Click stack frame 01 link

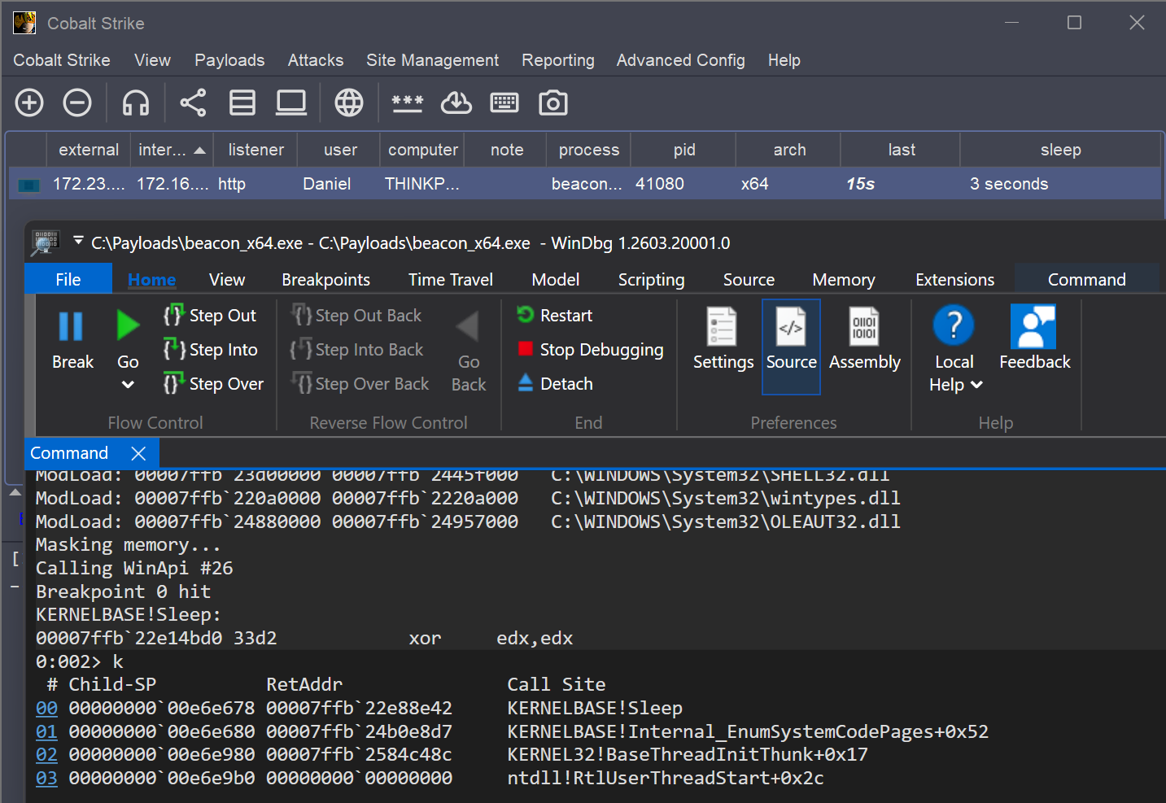46,732
